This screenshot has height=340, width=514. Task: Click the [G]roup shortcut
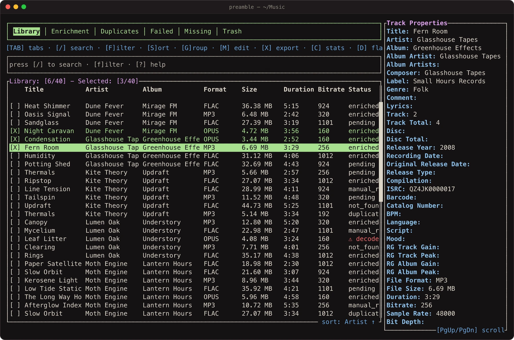click(x=194, y=48)
